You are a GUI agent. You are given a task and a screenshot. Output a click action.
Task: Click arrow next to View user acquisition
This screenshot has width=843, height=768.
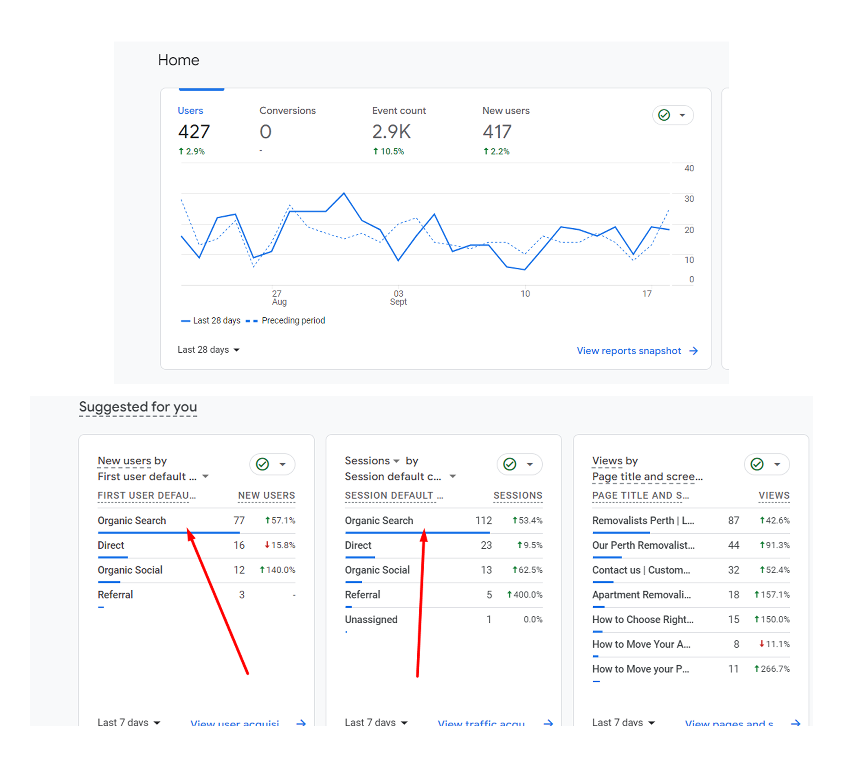(301, 723)
